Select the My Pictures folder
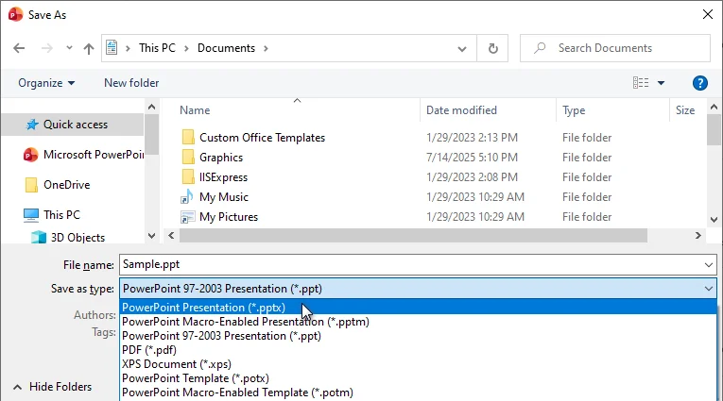723x401 pixels. [x=229, y=217]
